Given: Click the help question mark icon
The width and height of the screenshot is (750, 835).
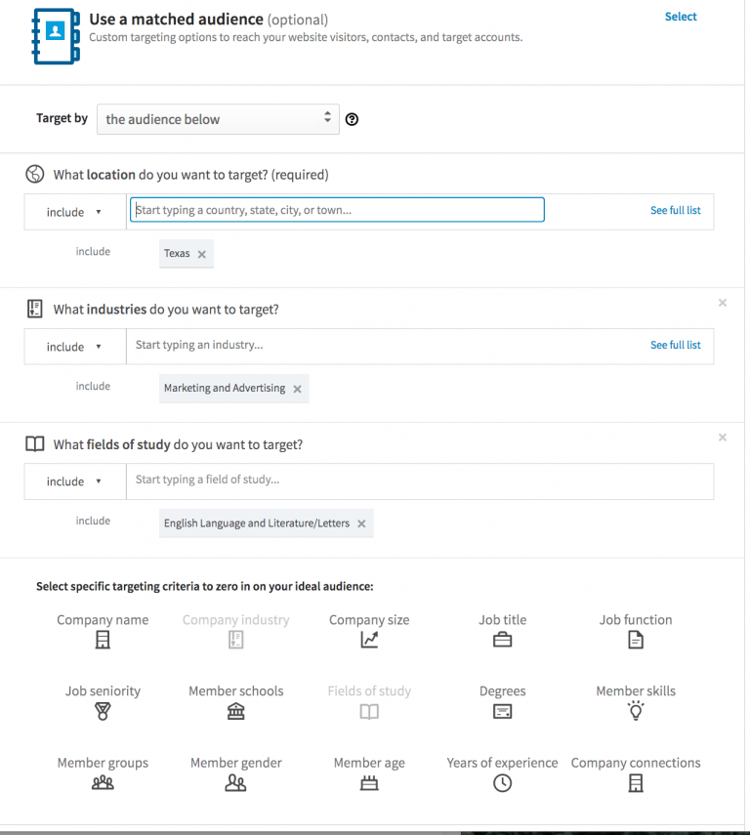Looking at the screenshot, I should pyautogui.click(x=352, y=119).
